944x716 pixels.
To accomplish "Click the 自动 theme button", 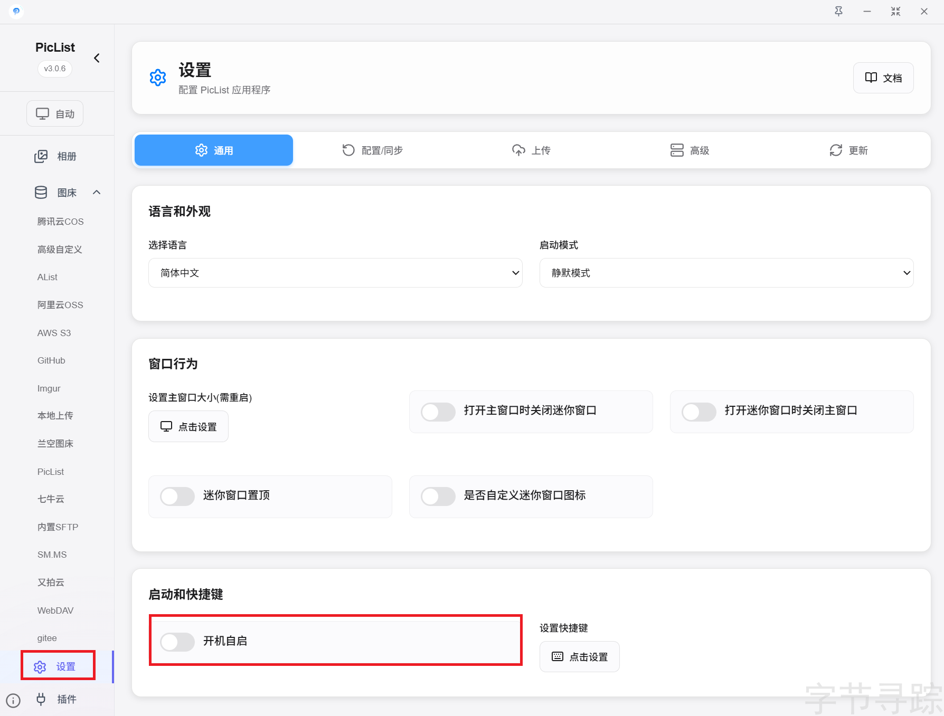I will pyautogui.click(x=55, y=113).
